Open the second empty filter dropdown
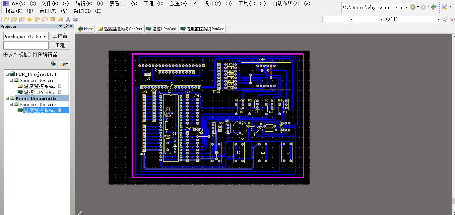This screenshot has height=215, width=455. (381, 19)
